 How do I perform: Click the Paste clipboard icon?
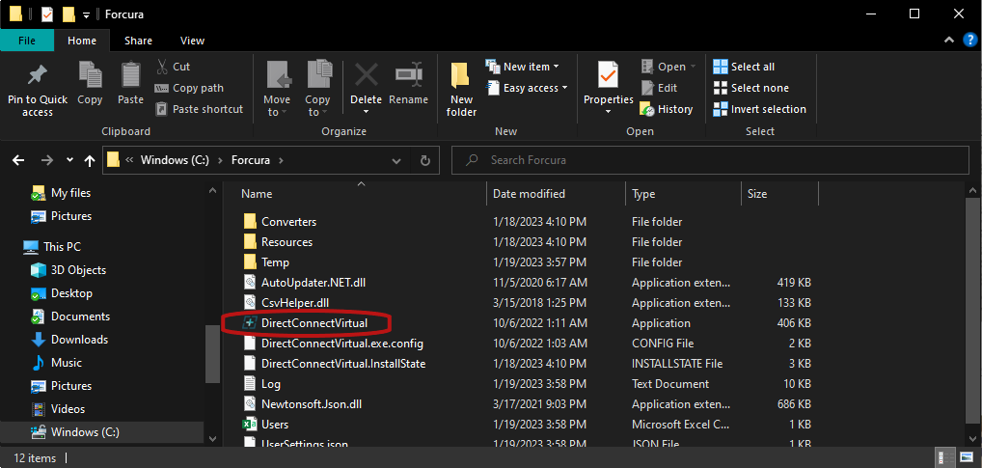[x=131, y=75]
